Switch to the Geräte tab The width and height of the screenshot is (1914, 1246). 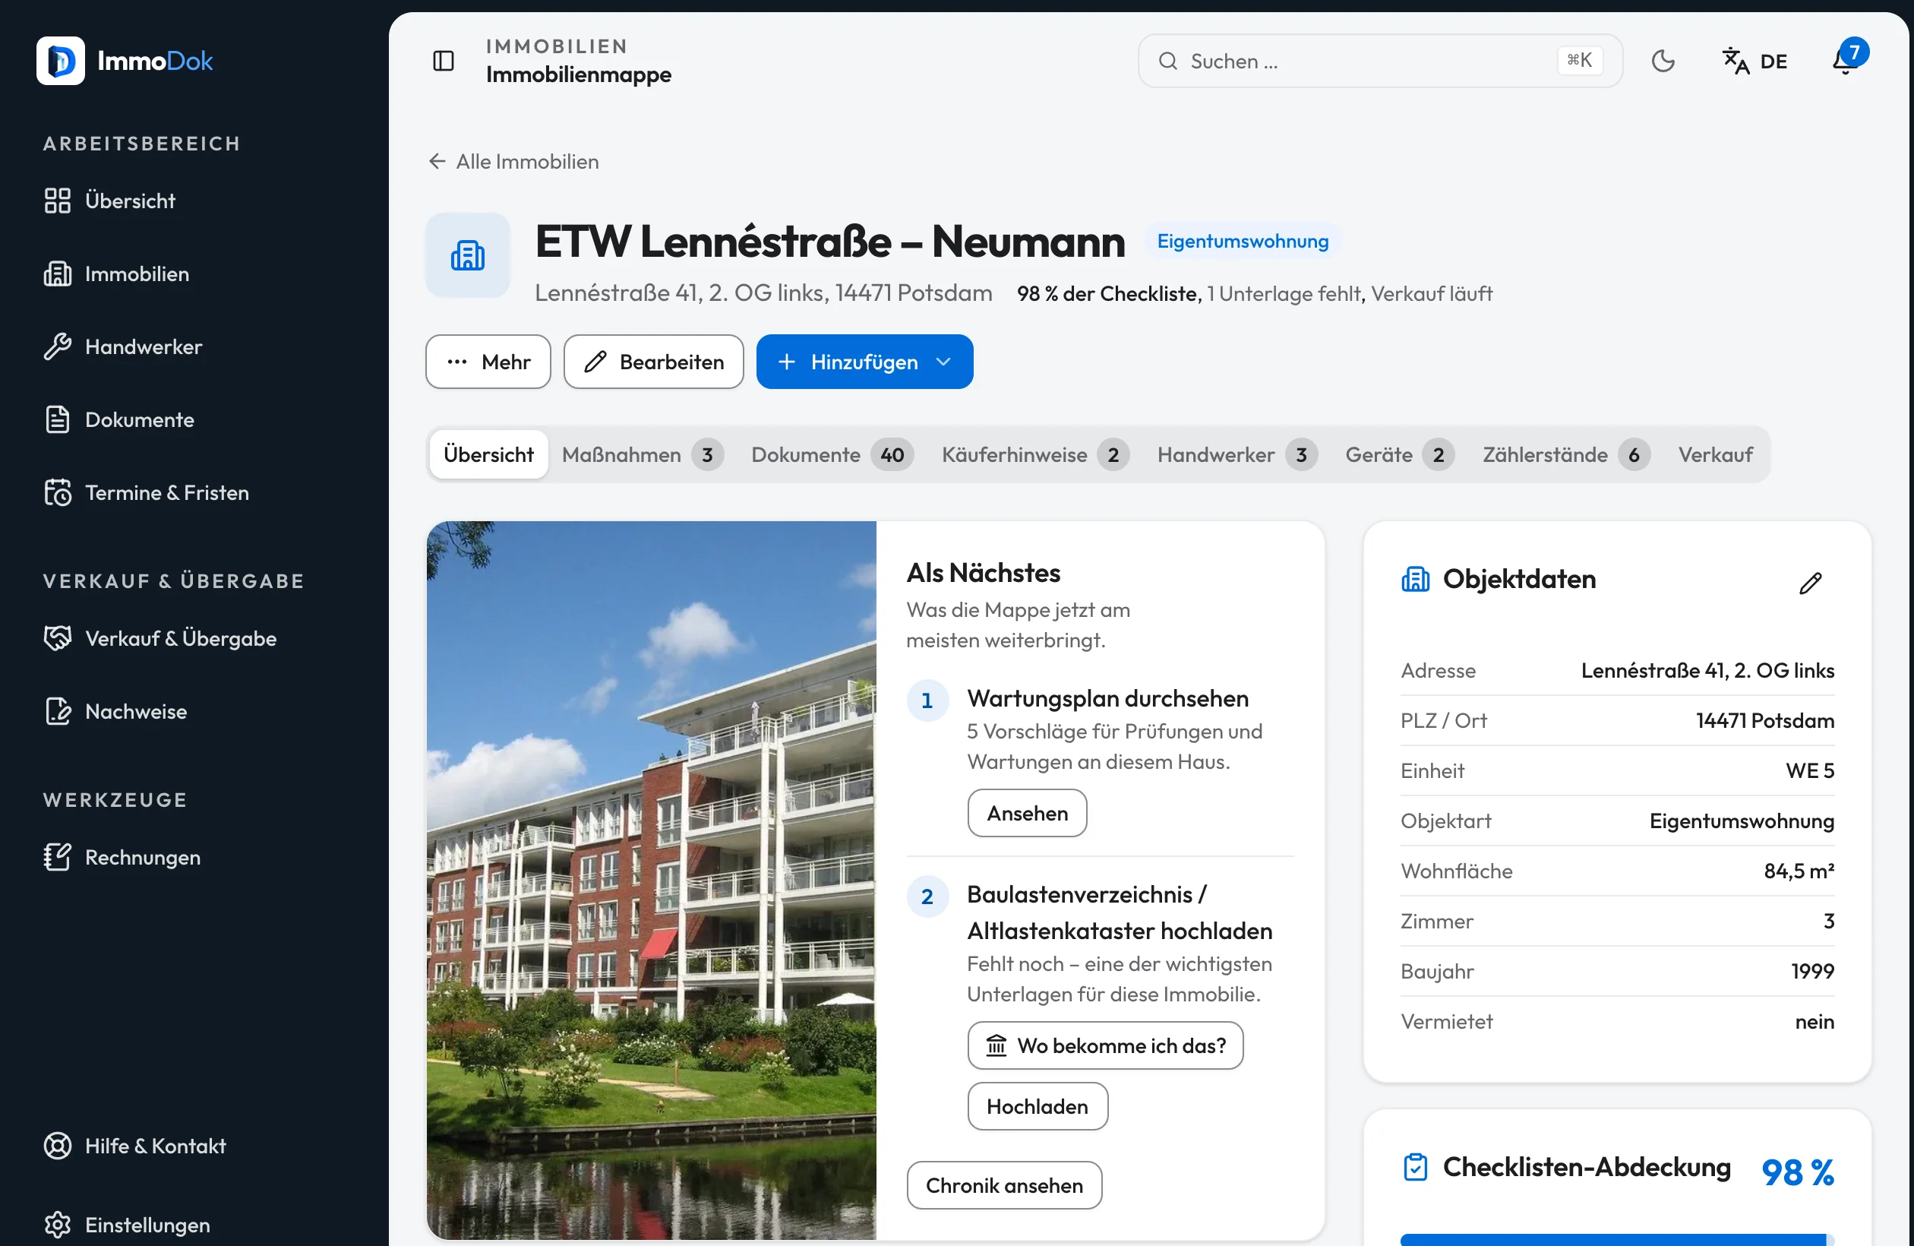[x=1399, y=454]
